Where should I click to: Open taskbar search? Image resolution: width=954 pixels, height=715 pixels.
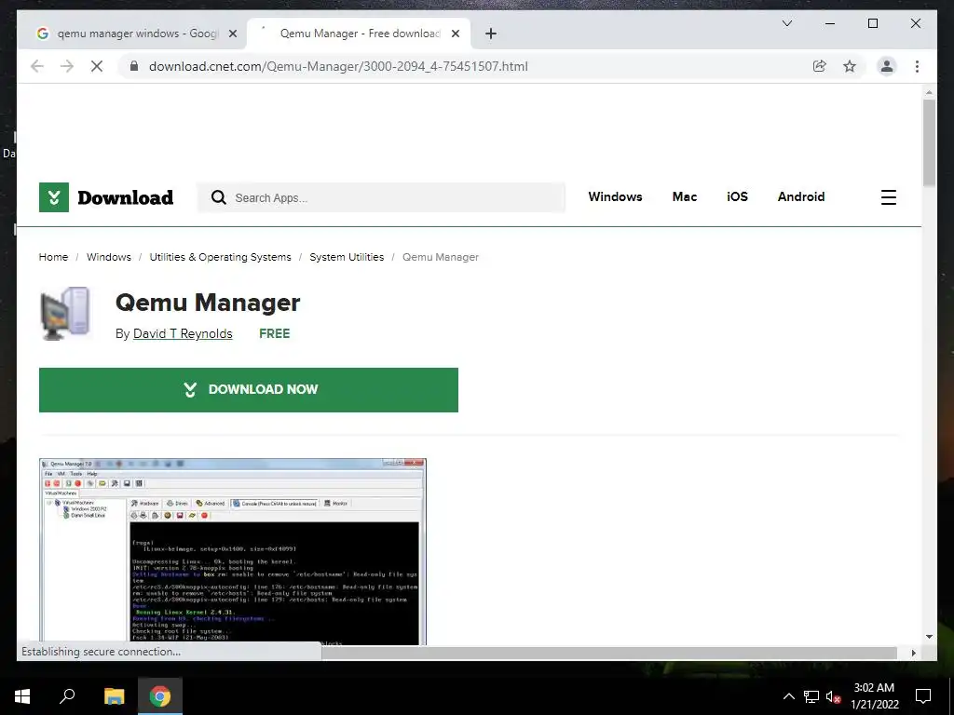[67, 696]
